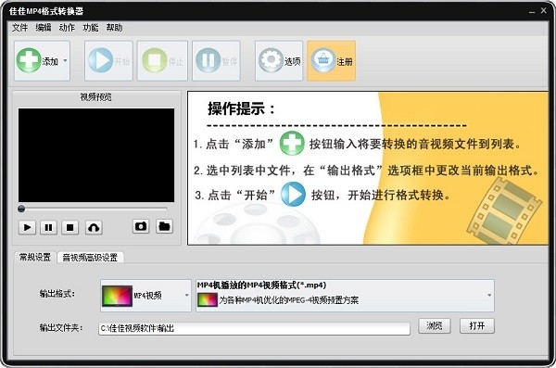Viewport: 556px width, 368px height.
Task: Open the 文件 menu
Action: pos(19,28)
